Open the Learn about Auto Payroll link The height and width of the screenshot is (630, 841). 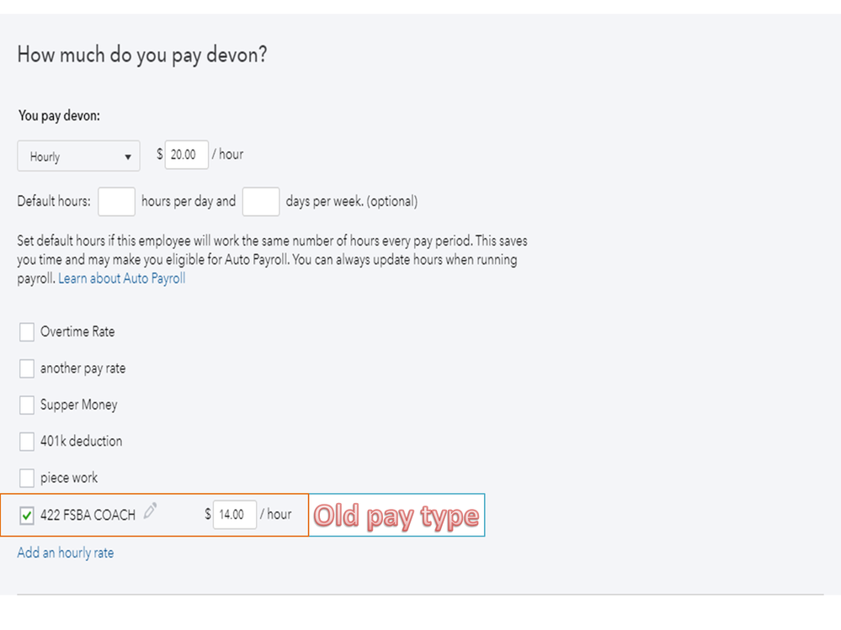(122, 278)
